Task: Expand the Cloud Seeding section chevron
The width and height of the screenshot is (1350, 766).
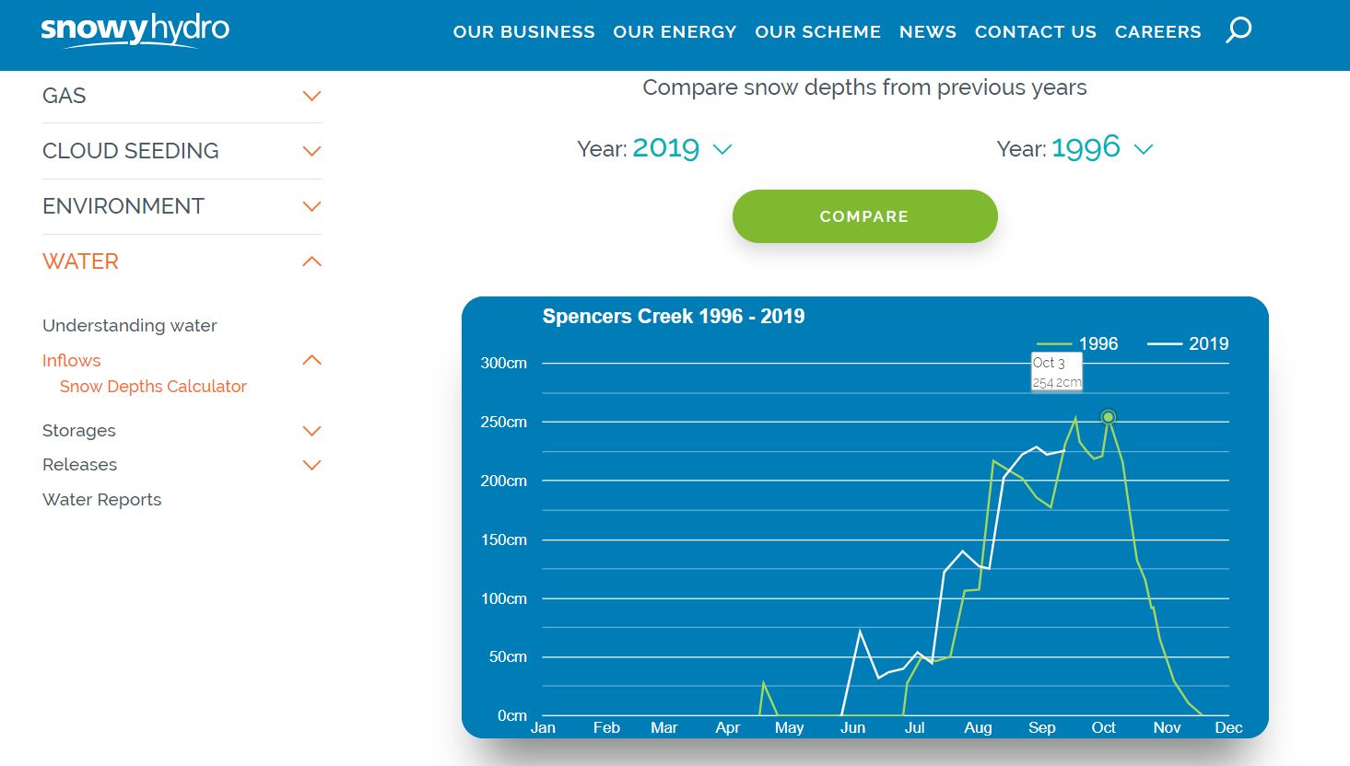Action: 311,151
